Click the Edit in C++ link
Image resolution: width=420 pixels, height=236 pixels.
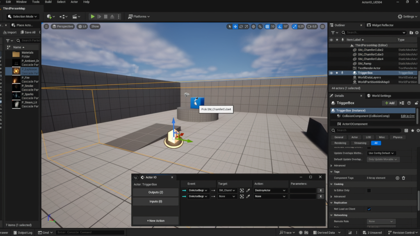tap(407, 116)
